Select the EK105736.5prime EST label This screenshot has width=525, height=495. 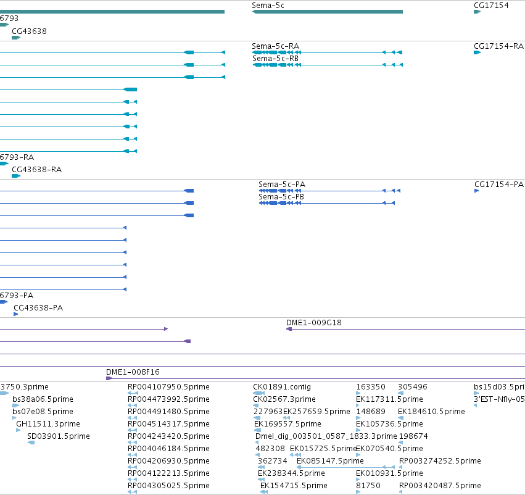pos(389,424)
